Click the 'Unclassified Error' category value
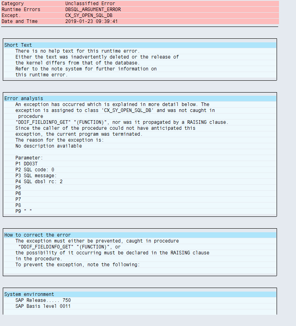Viewport: 296px width, 326px height. click(90, 4)
